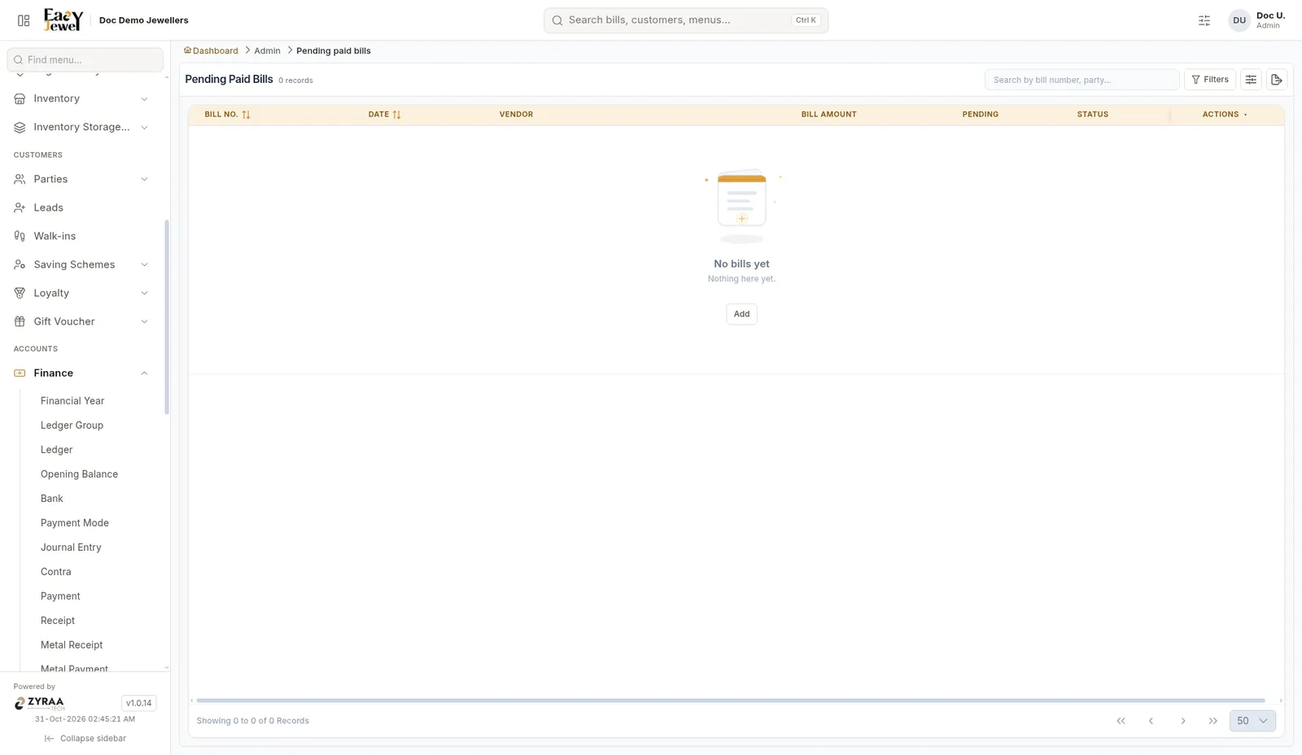Expand the Parties menu chevron
Image resolution: width=1302 pixels, height=755 pixels.
[x=144, y=180]
